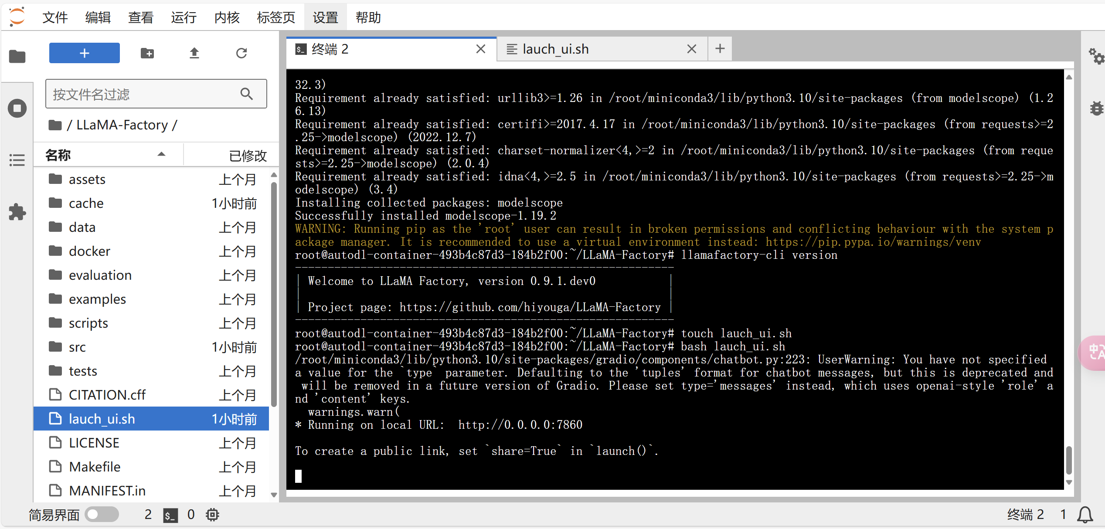Click the new folder icon
This screenshot has height=529, width=1105.
(147, 53)
